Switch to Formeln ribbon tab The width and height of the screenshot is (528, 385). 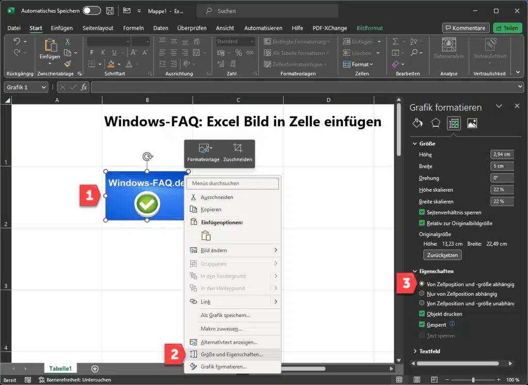[x=134, y=28]
